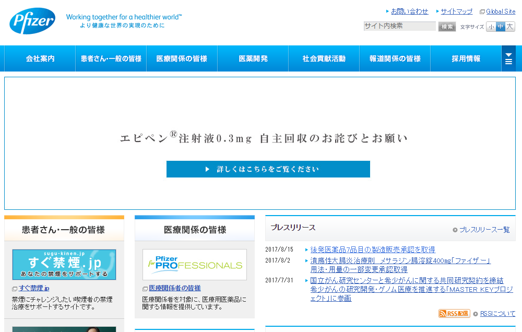
Task: Set text size to 小 (small)
Action: pos(491,27)
